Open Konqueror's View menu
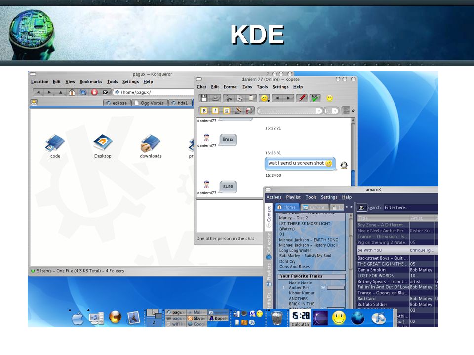 [70, 82]
